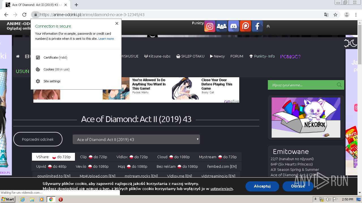Open Chrome profile avatar icon
362x203 pixels.
tap(347, 15)
